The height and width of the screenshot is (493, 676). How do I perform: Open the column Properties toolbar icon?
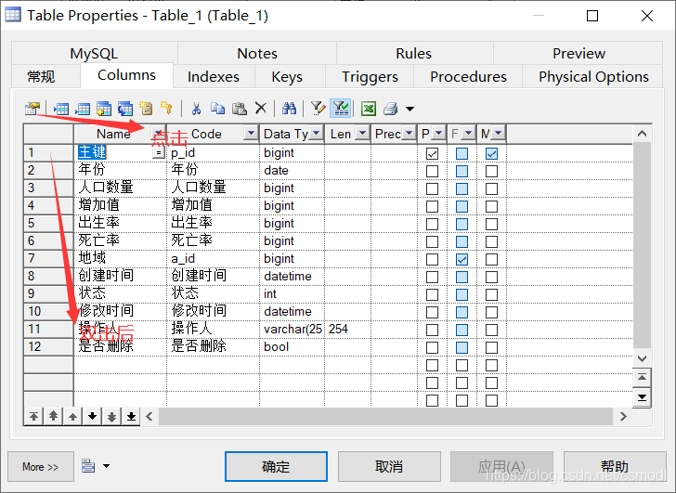tap(32, 109)
